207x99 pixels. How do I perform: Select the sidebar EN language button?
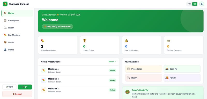pos(25,87)
